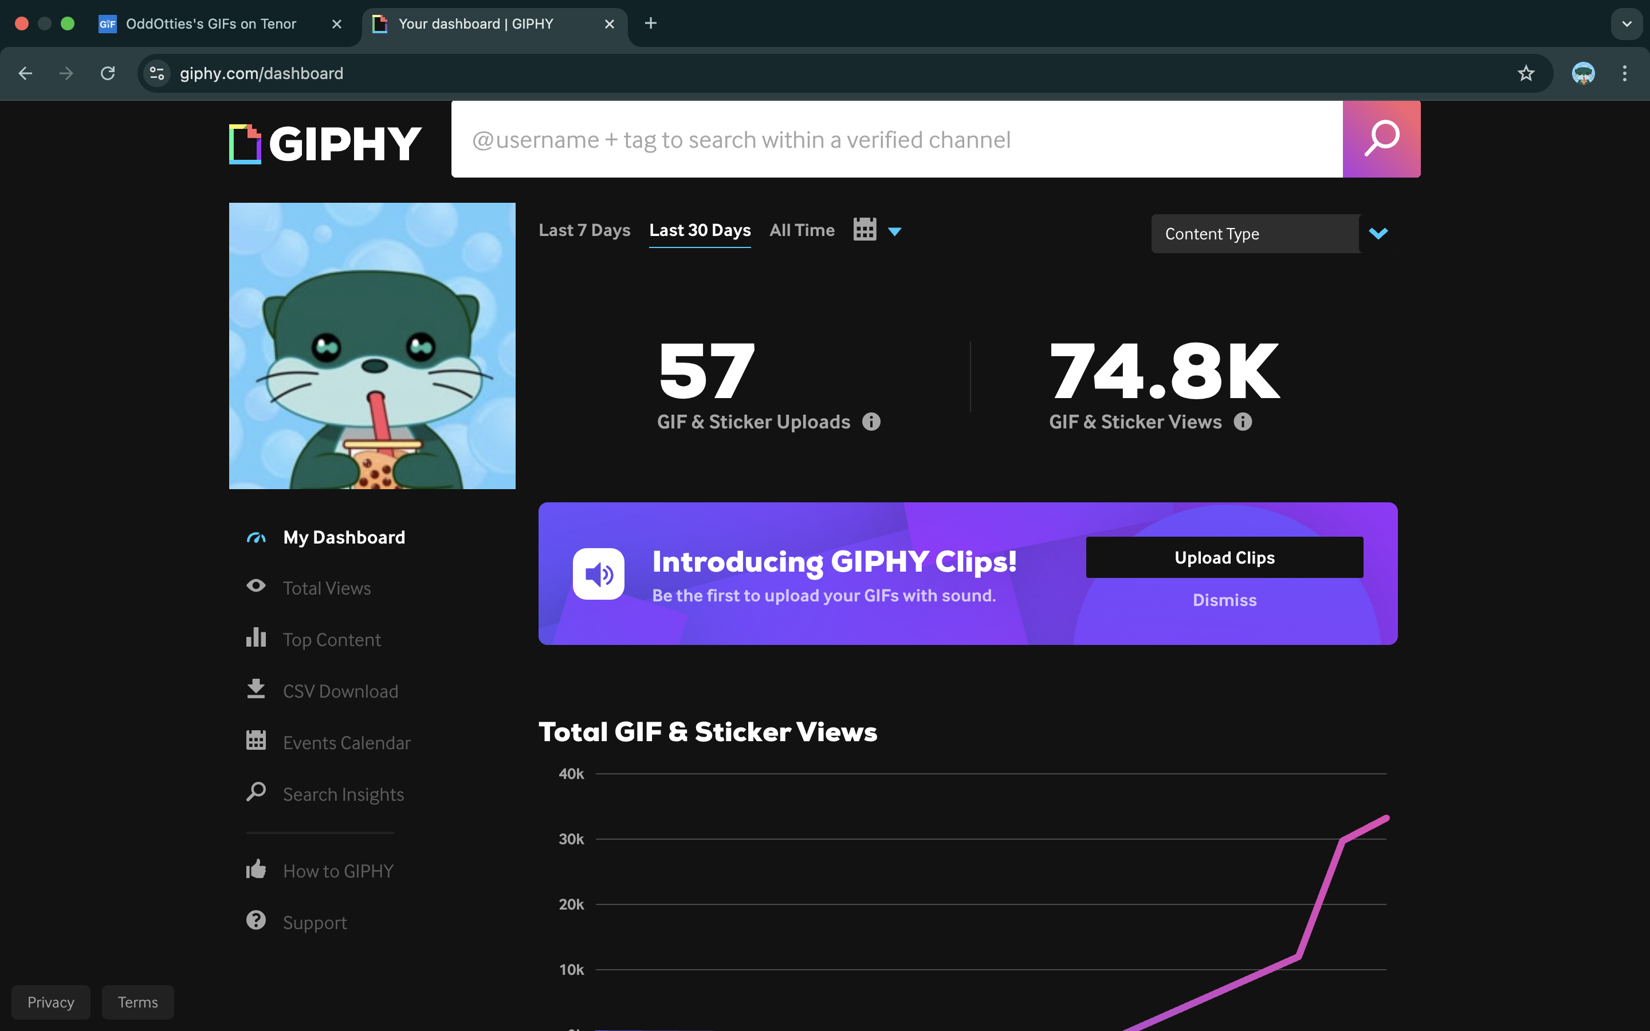Bookmark this page with the star icon
This screenshot has height=1031, width=1650.
tap(1526, 73)
